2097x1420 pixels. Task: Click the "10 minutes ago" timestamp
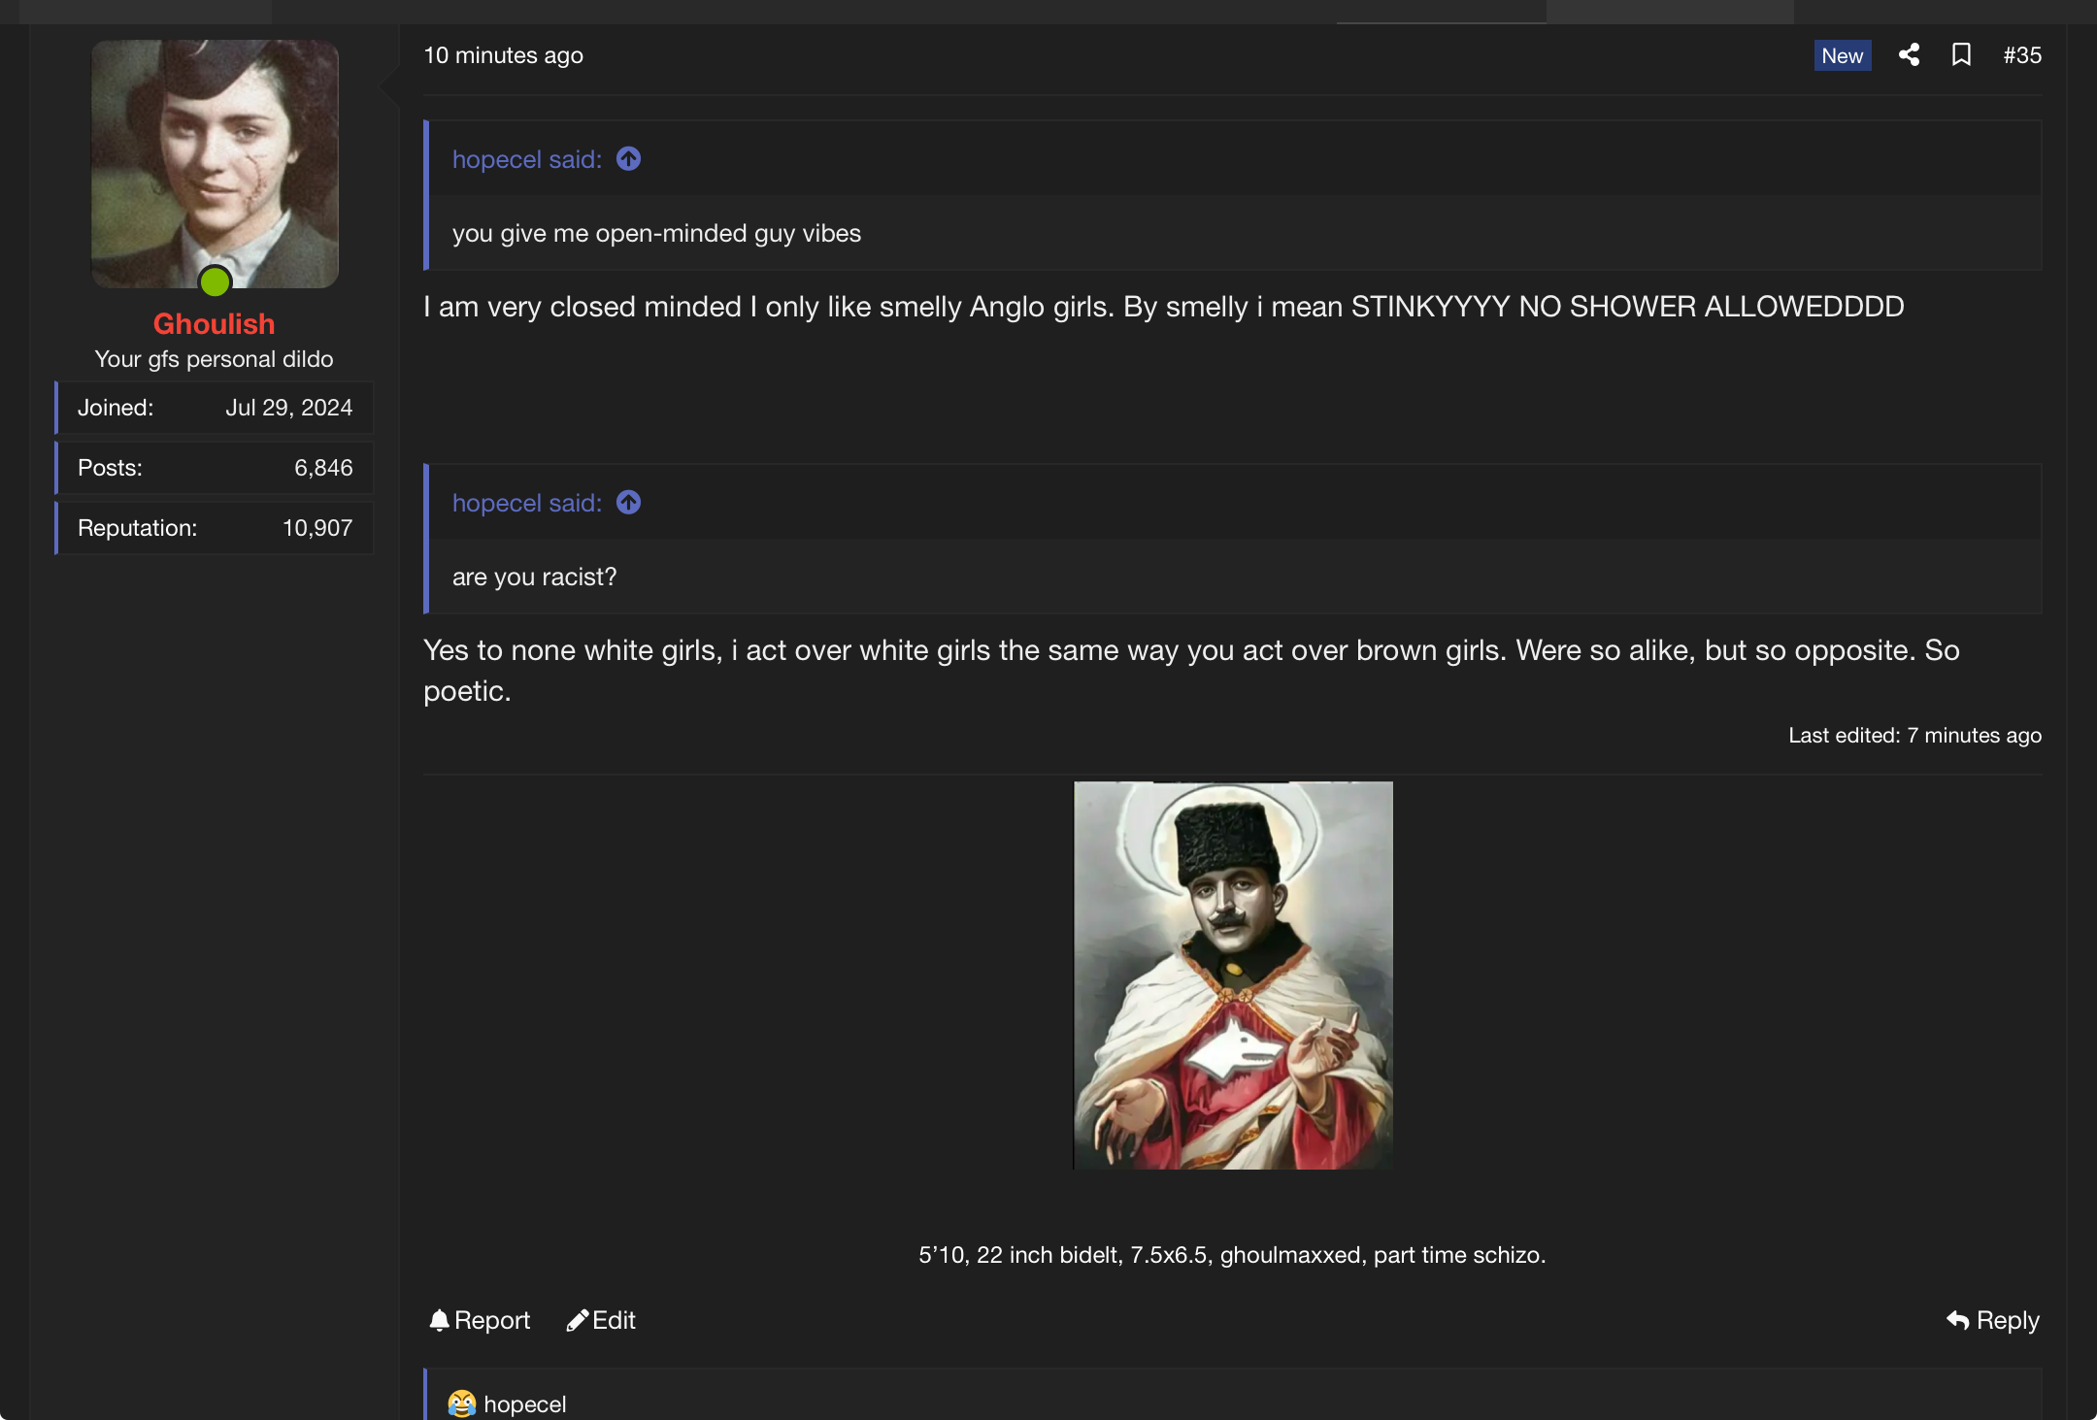pos(503,55)
